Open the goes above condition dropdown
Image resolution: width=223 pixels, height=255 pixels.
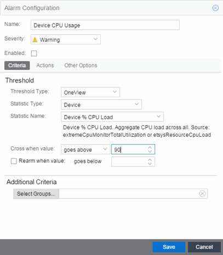point(85,149)
